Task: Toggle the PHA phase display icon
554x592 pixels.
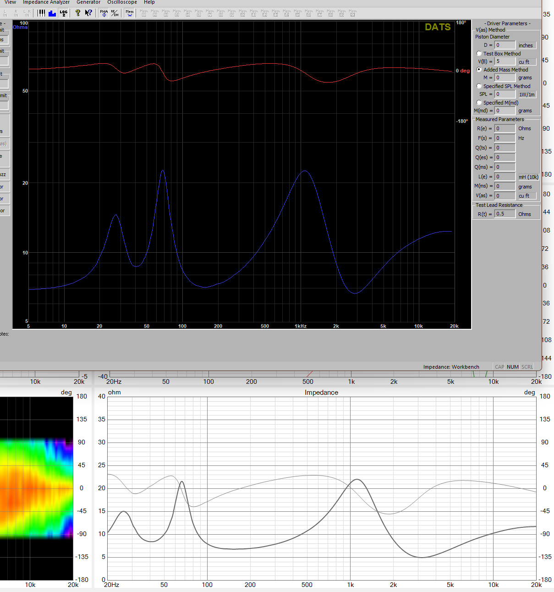Action: coord(104,13)
